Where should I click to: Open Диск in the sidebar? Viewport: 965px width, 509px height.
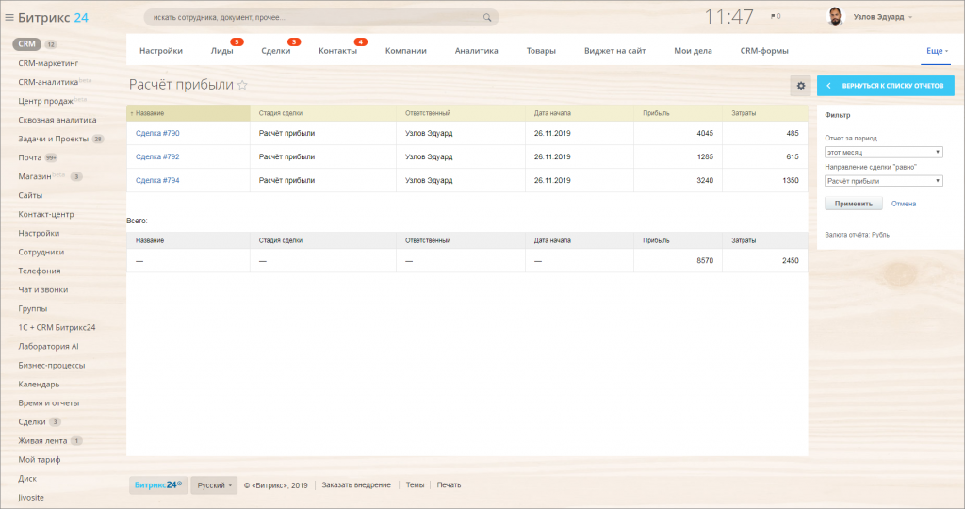[27, 479]
